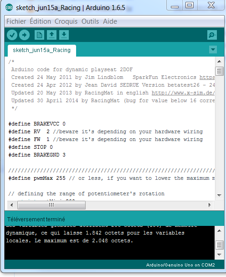The height and width of the screenshot is (277, 226).
Task: Maximize the Arduino window
Action: click(x=190, y=5)
